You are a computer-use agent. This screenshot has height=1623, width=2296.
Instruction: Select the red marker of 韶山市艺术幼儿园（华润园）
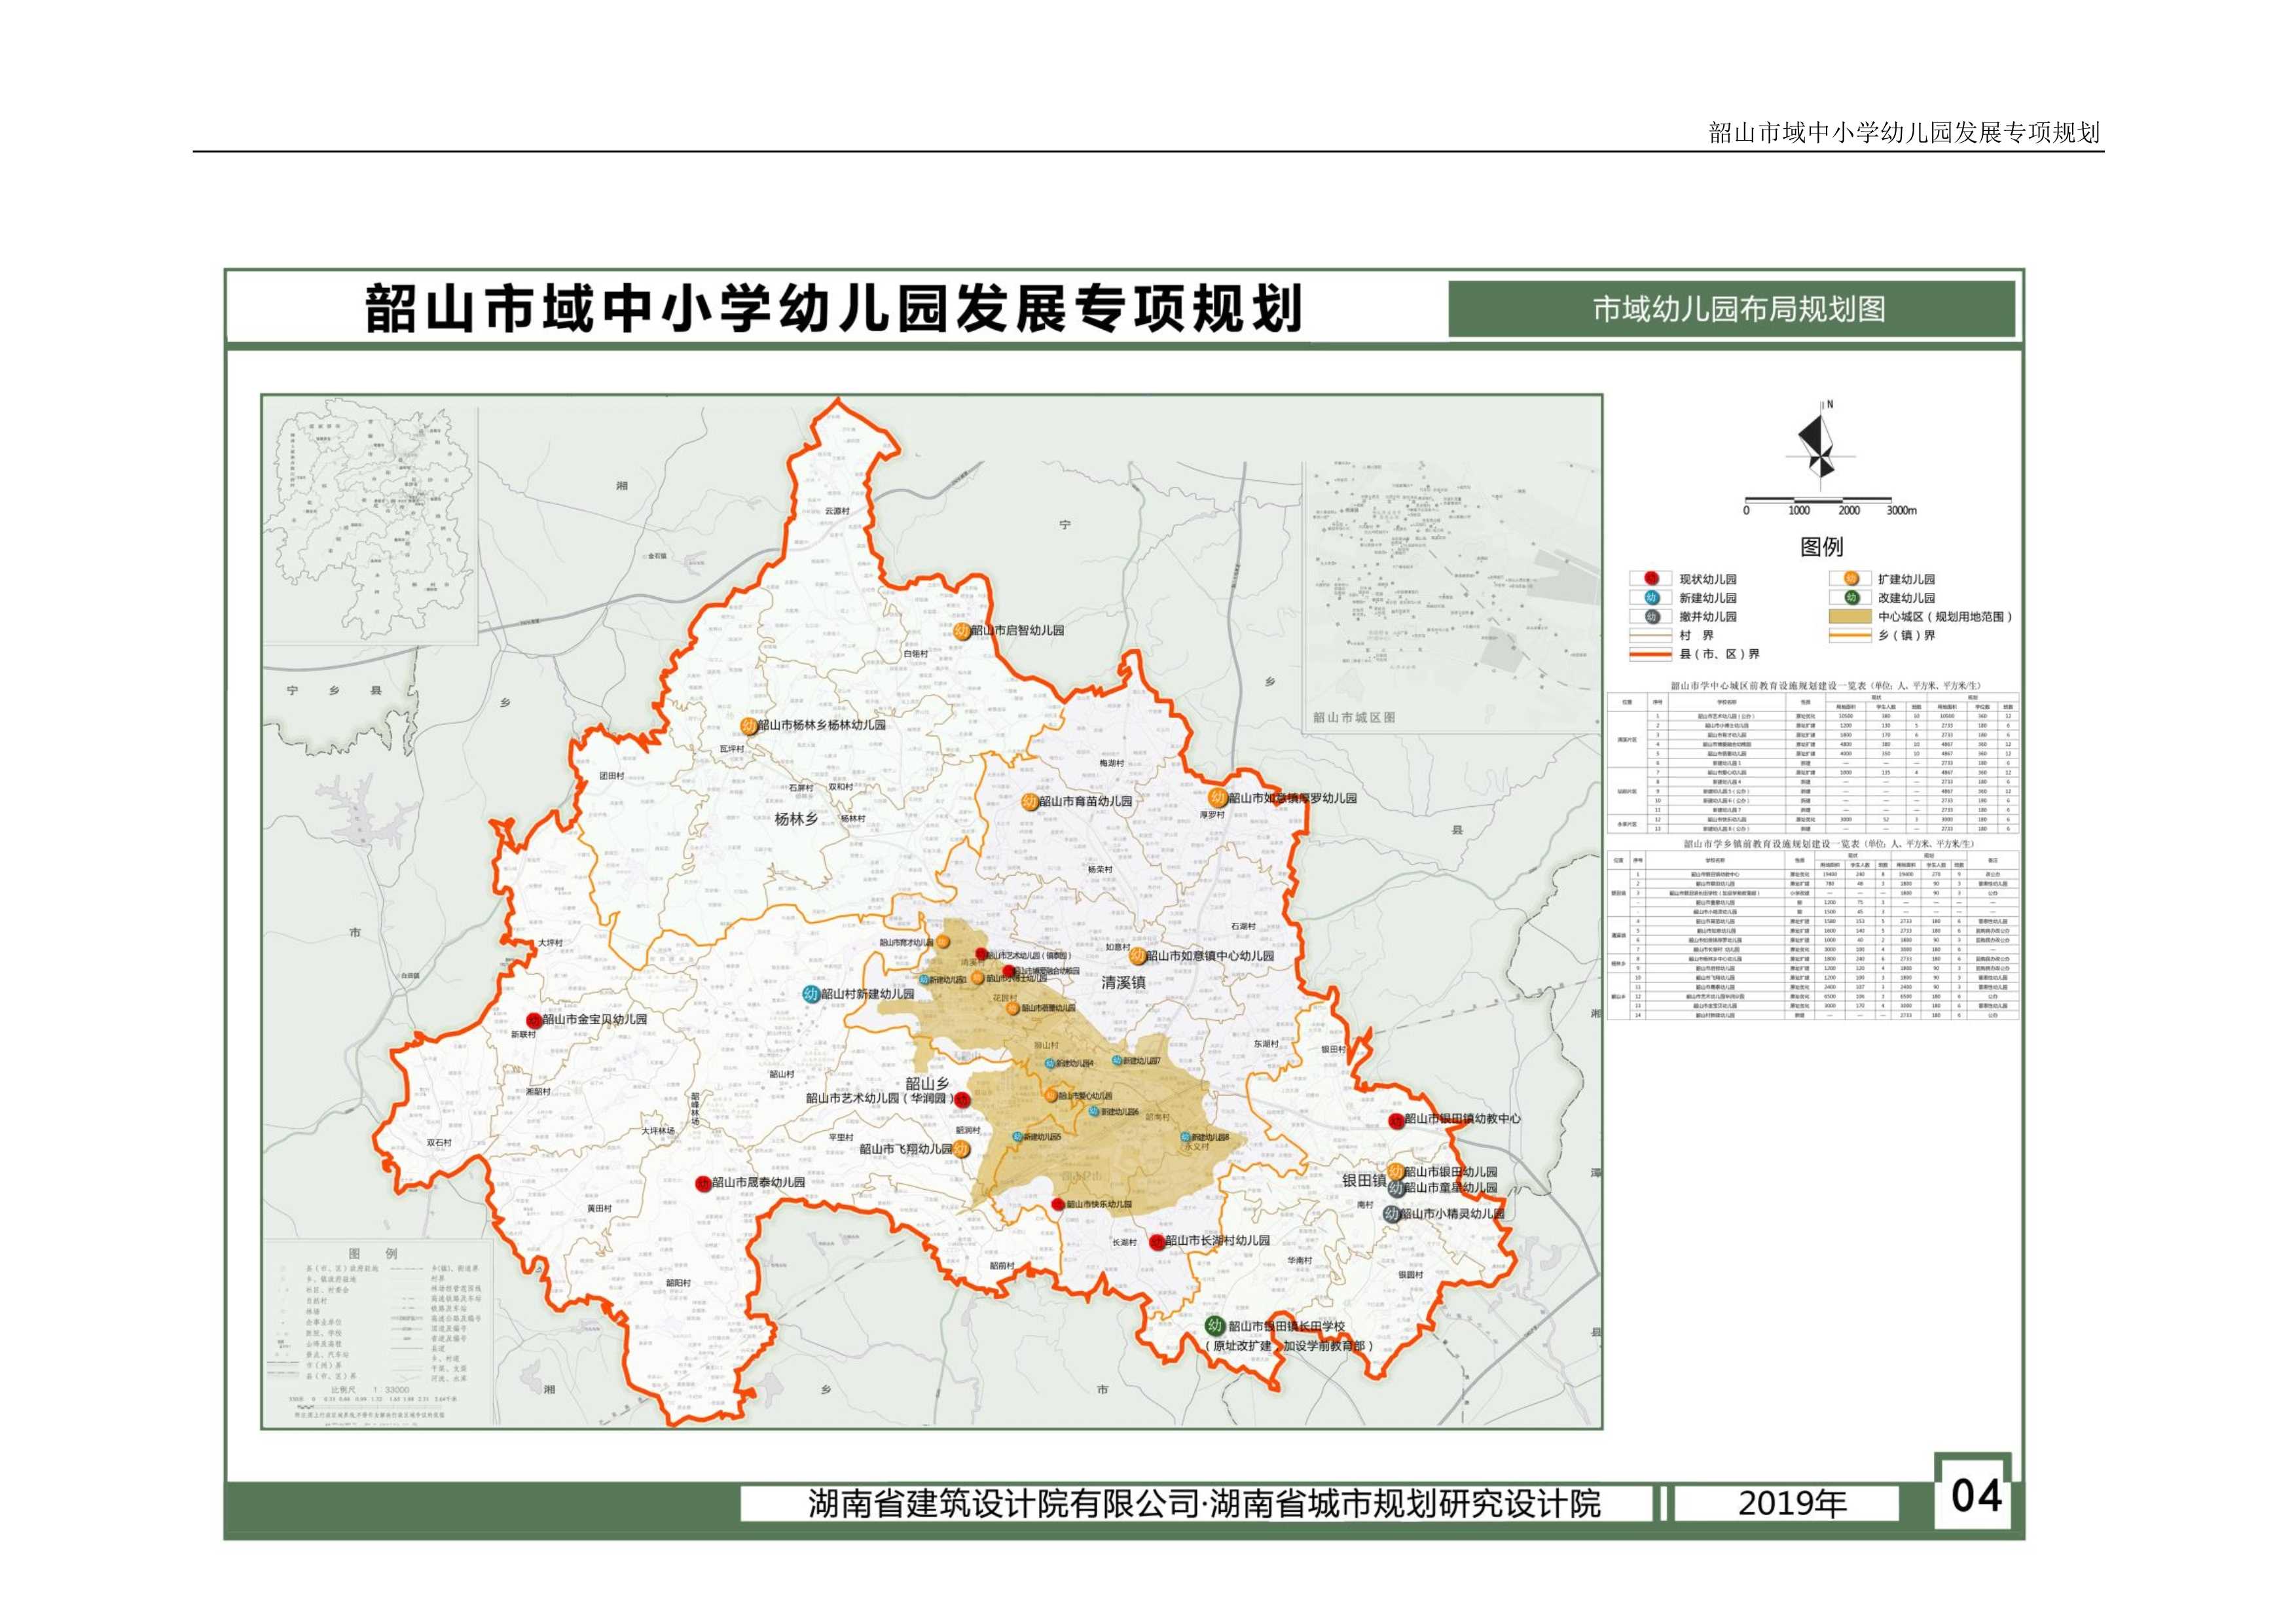(x=961, y=1099)
